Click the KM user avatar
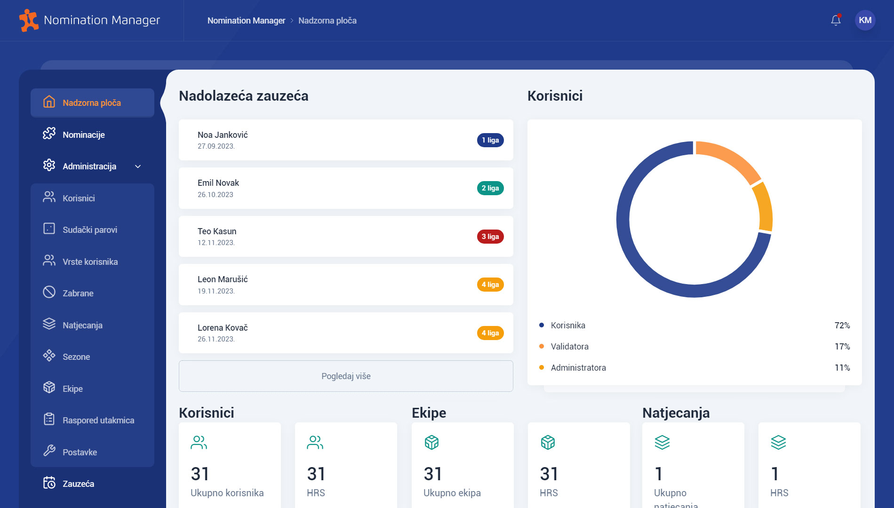This screenshot has width=894, height=508. click(865, 20)
